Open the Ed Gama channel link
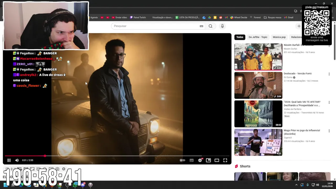Image resolution: width=336 pixels, height=189 pixels. pyautogui.click(x=288, y=77)
